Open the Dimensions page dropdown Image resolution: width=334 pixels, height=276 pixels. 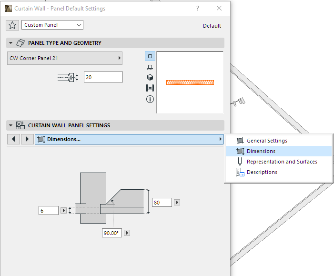tap(129, 139)
